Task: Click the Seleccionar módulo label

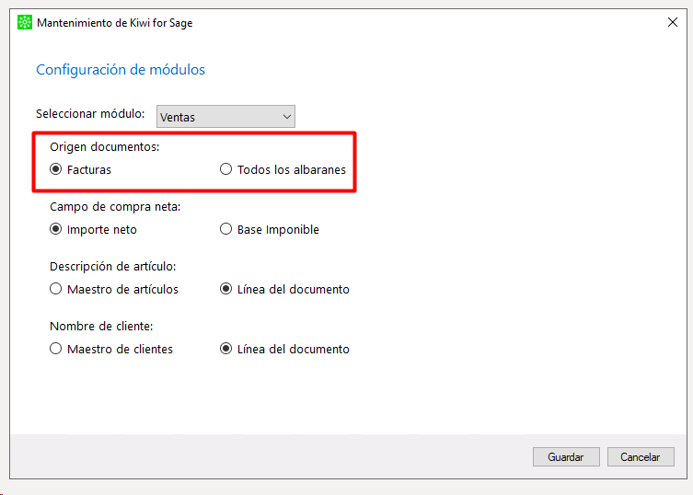Action: pos(90,113)
